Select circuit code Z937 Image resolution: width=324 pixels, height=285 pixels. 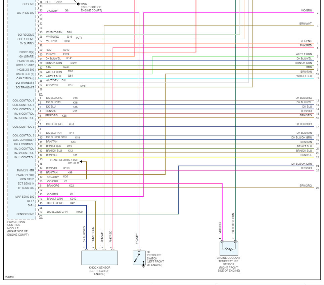click(x=59, y=2)
